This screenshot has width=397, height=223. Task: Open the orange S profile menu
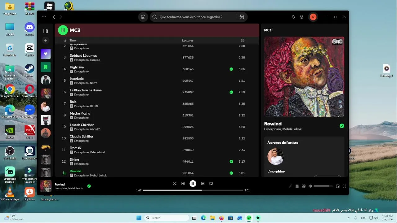coord(313,17)
